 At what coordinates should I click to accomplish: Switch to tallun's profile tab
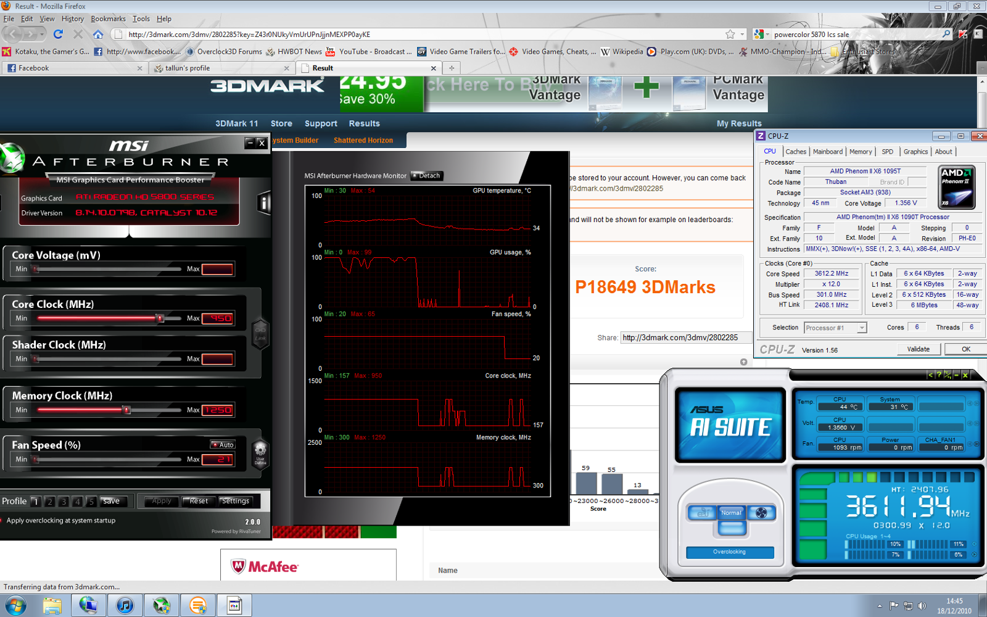tap(221, 68)
